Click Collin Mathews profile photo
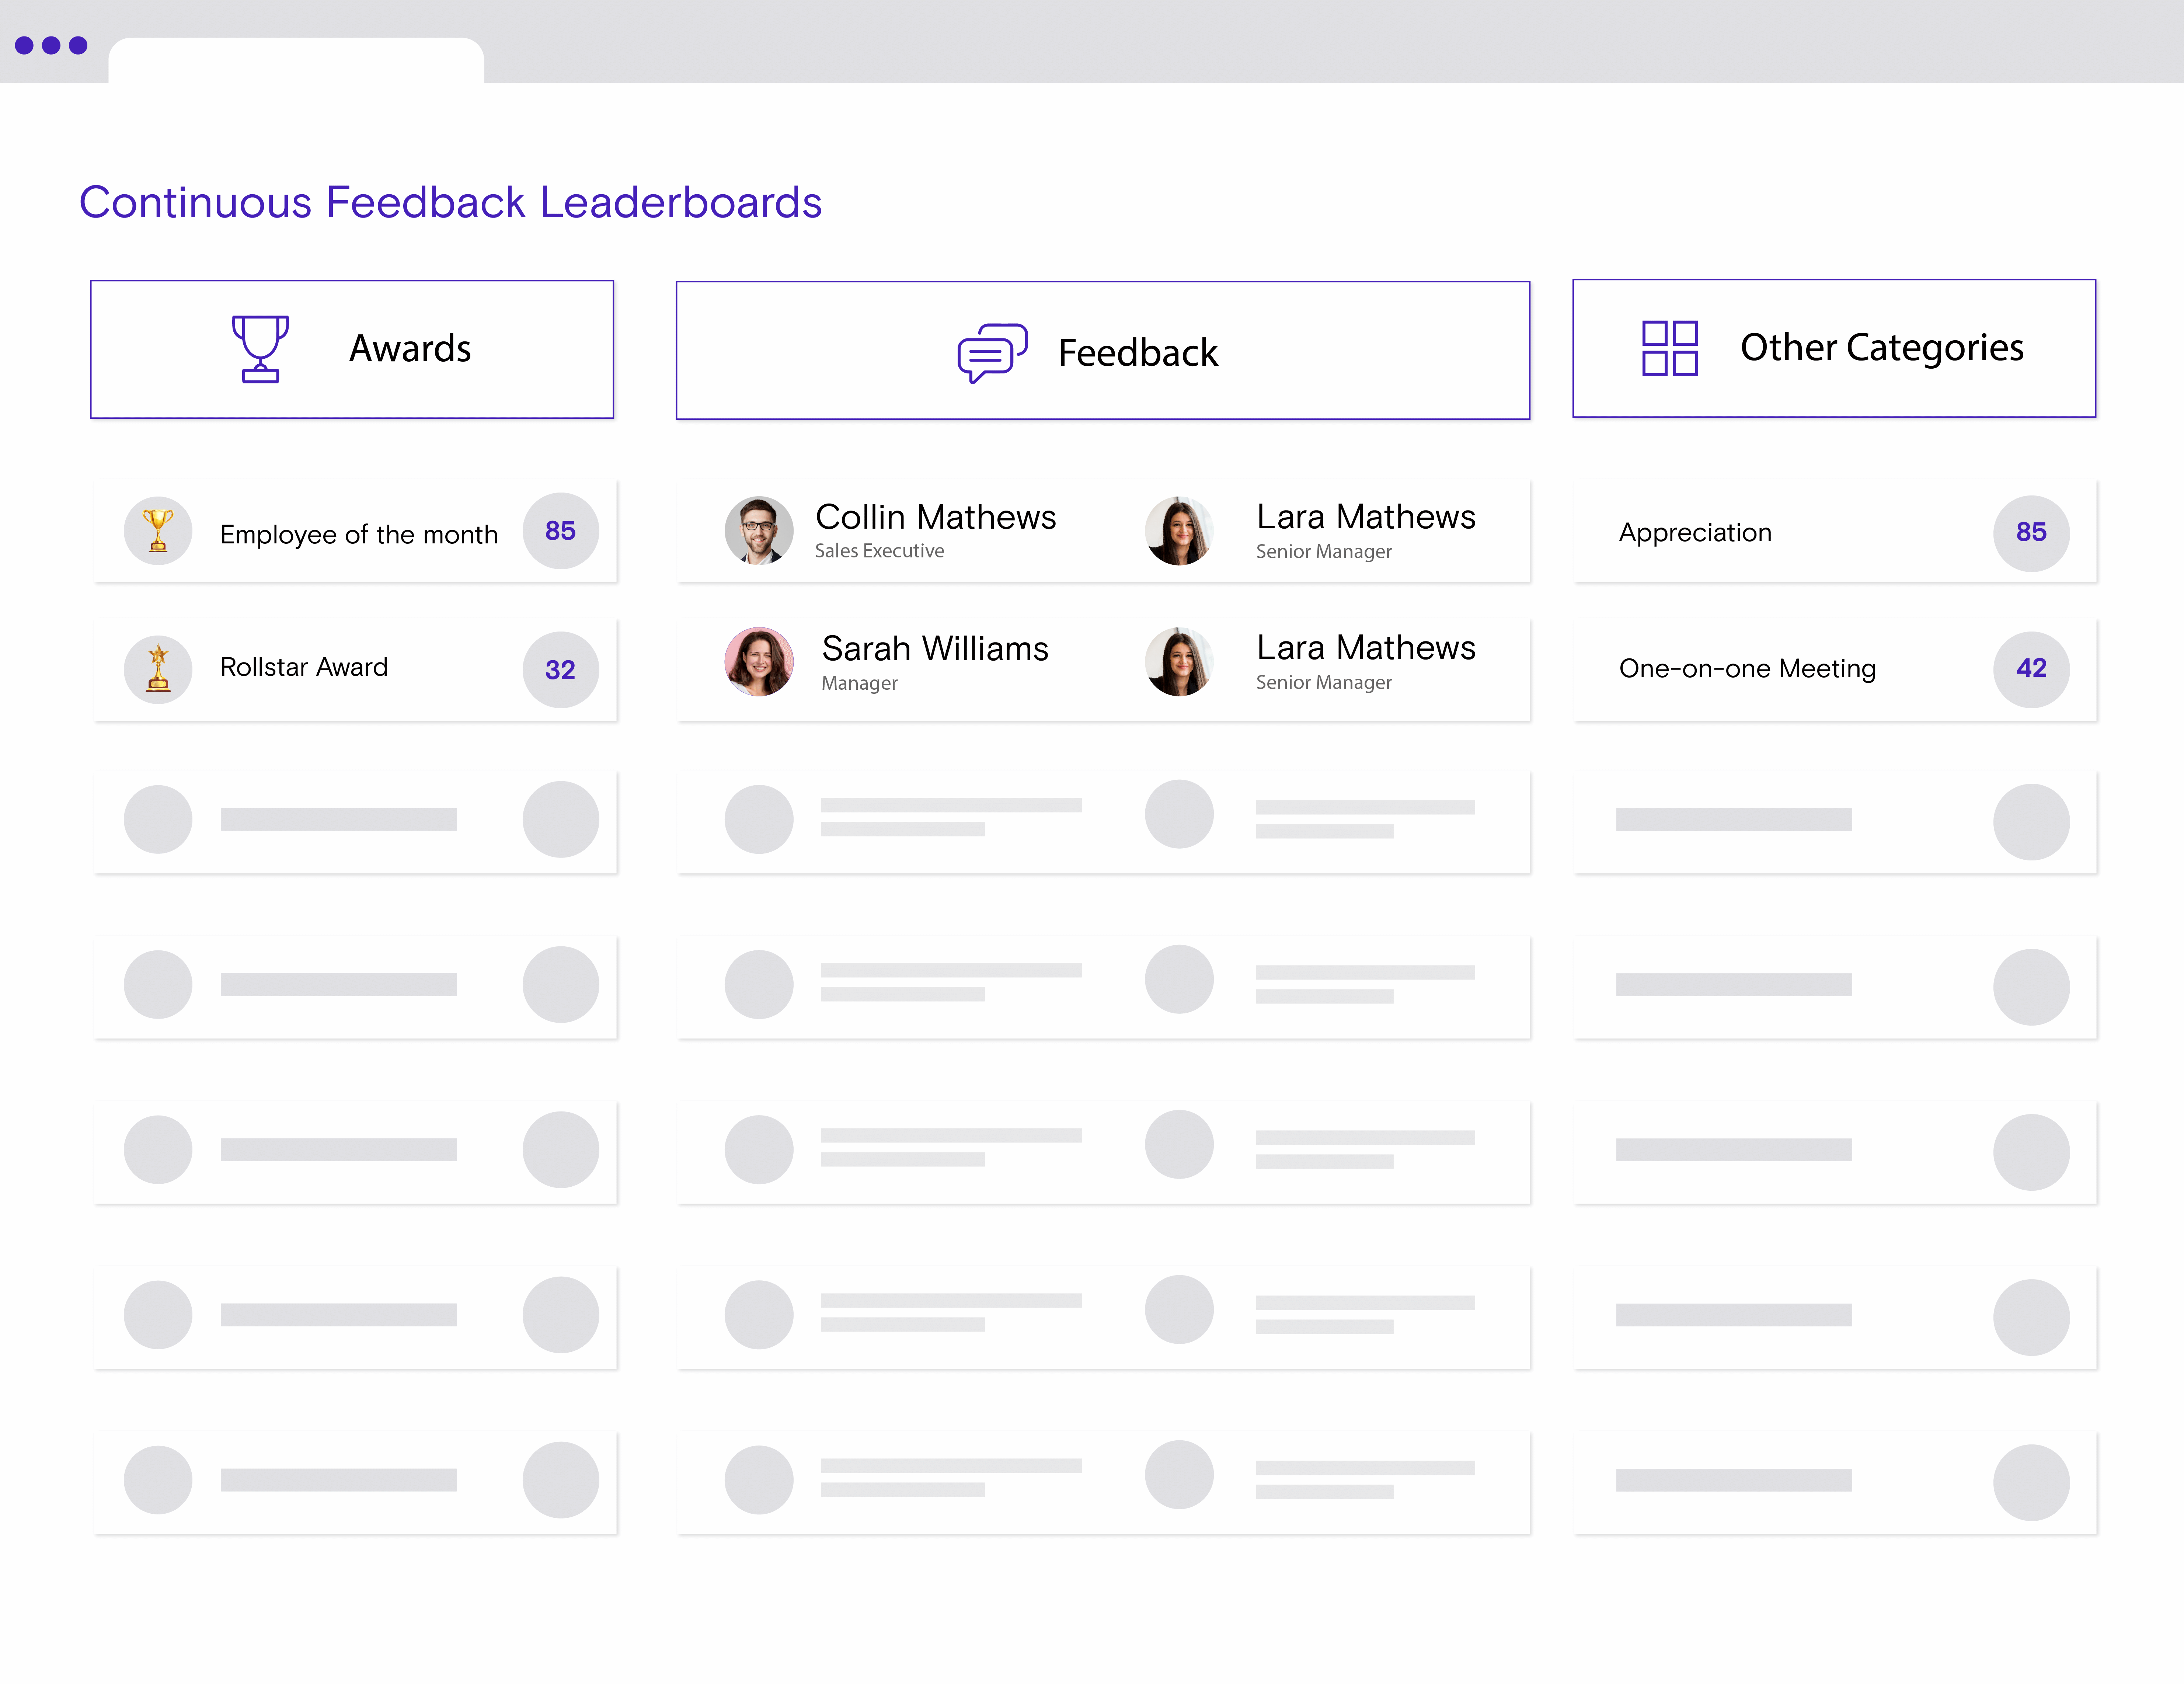 click(x=759, y=531)
